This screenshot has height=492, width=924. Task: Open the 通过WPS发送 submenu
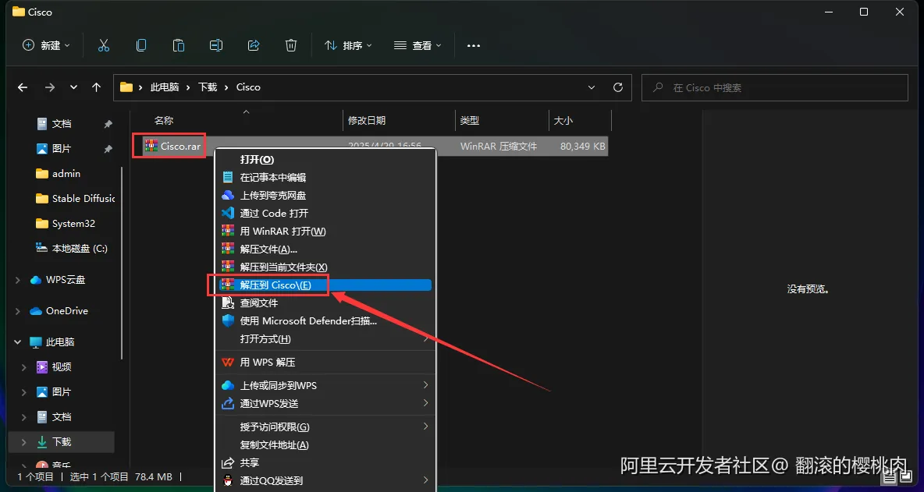coord(325,404)
